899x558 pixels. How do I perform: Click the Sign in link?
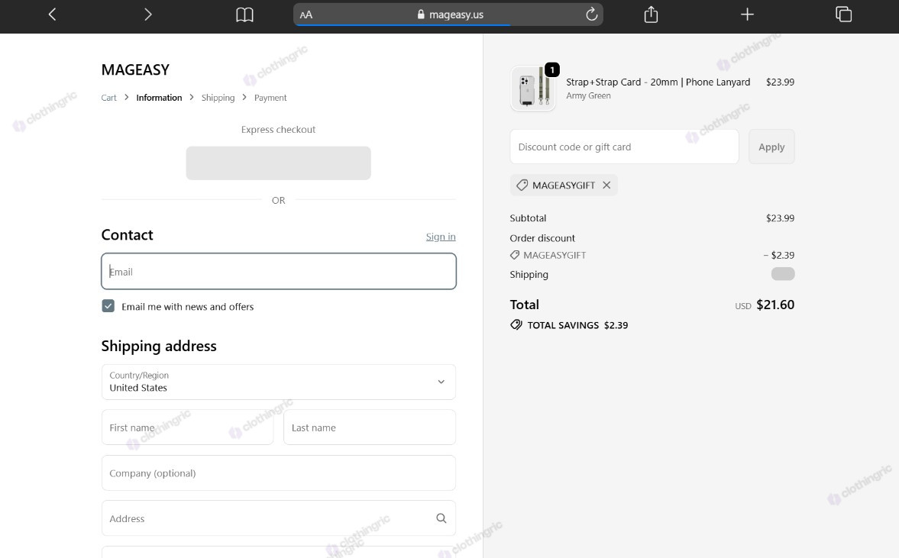[x=440, y=237]
